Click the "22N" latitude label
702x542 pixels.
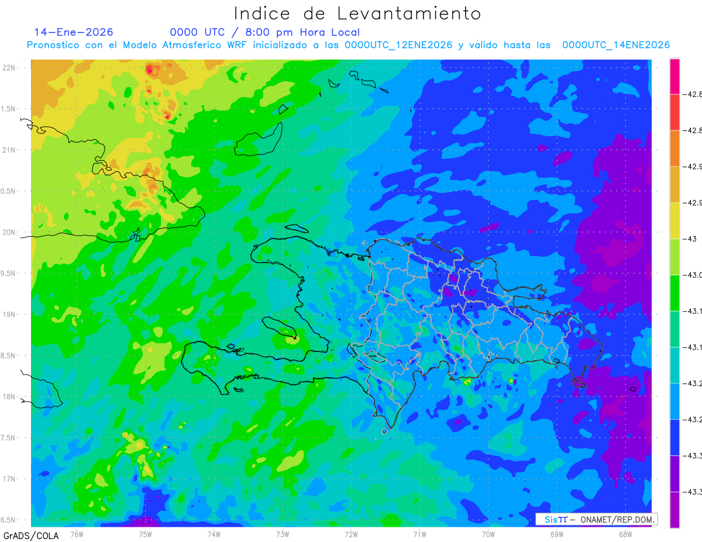coord(9,68)
